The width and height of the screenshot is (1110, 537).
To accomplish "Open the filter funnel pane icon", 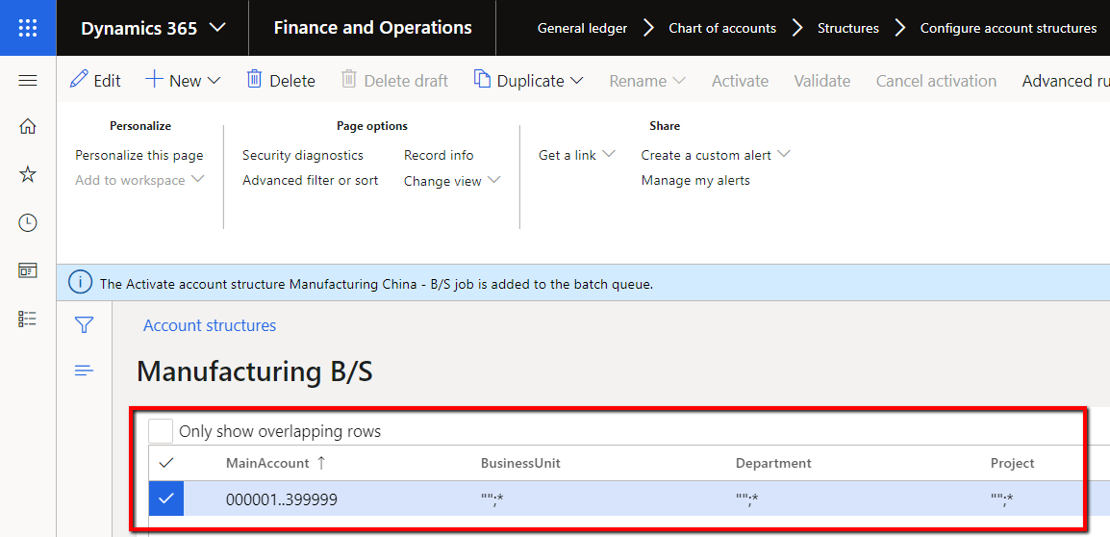I will click(x=85, y=325).
